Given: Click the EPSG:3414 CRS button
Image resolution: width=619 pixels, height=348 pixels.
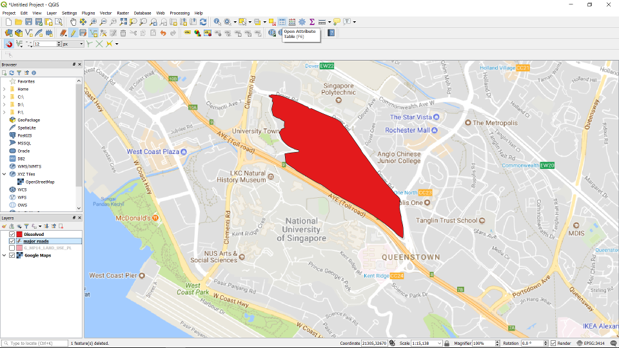Looking at the screenshot, I should tap(594, 343).
